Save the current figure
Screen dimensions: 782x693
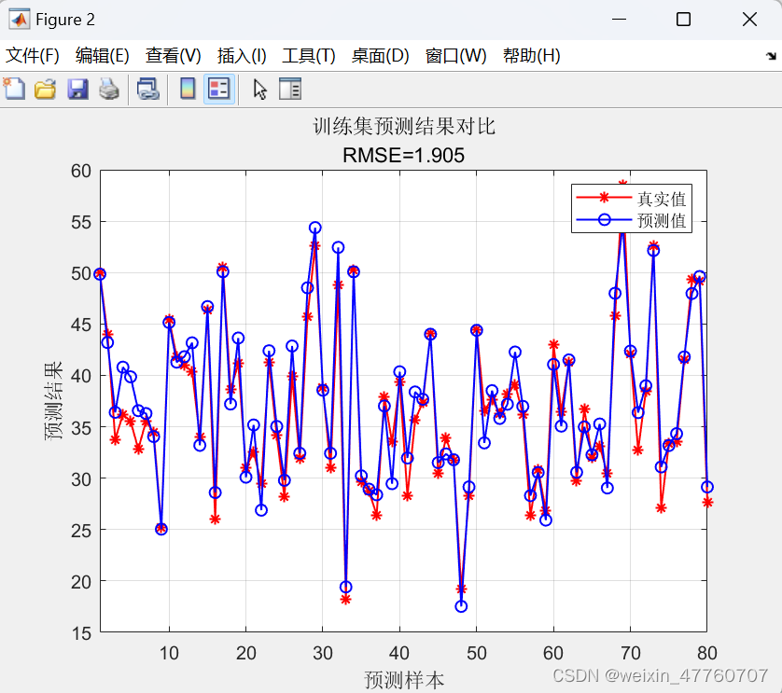tap(77, 89)
